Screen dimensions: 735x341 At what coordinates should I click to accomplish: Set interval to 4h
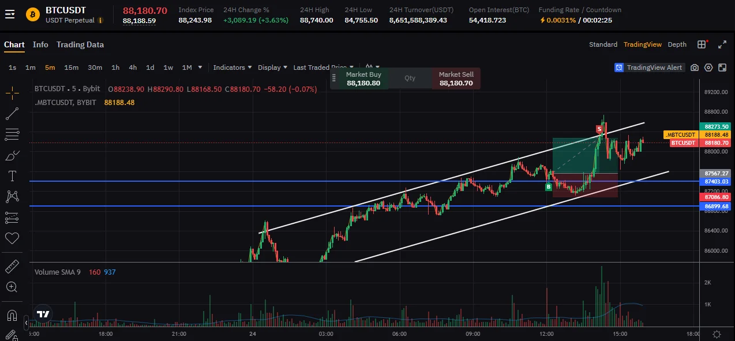click(x=133, y=68)
